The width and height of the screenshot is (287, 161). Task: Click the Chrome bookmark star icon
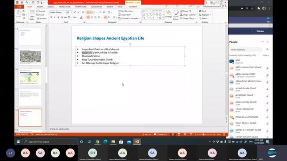252,8
